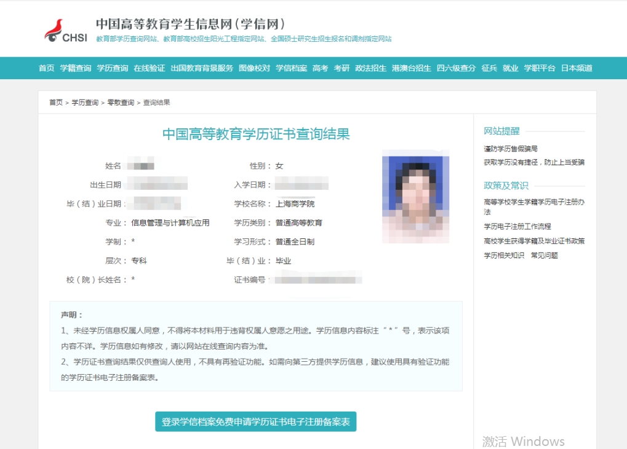Click the 中国高等教育学生信息网(学信网) site title
The height and width of the screenshot is (449, 627).
(191, 24)
